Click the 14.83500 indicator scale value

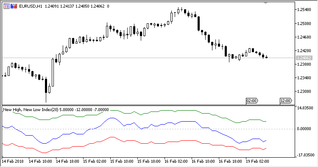click(x=305, y=108)
